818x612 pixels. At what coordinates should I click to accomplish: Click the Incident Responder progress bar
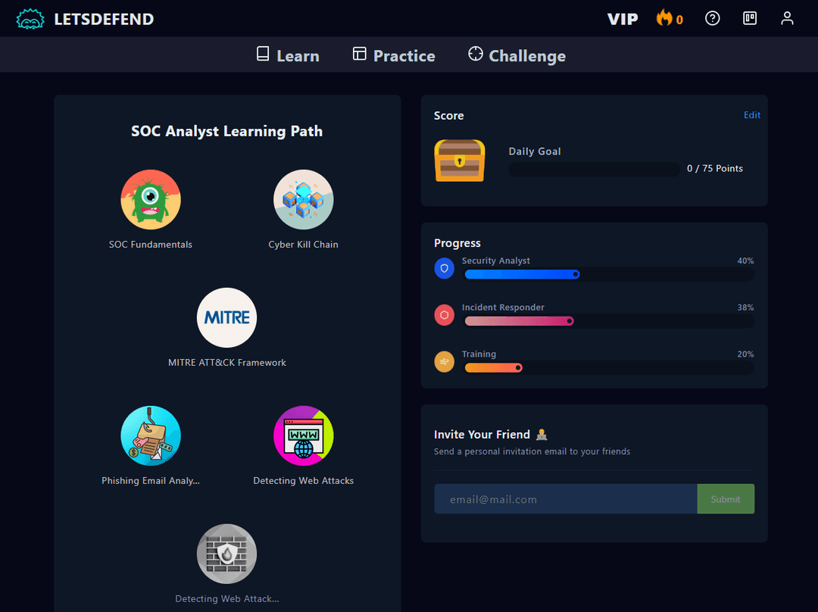coord(609,321)
